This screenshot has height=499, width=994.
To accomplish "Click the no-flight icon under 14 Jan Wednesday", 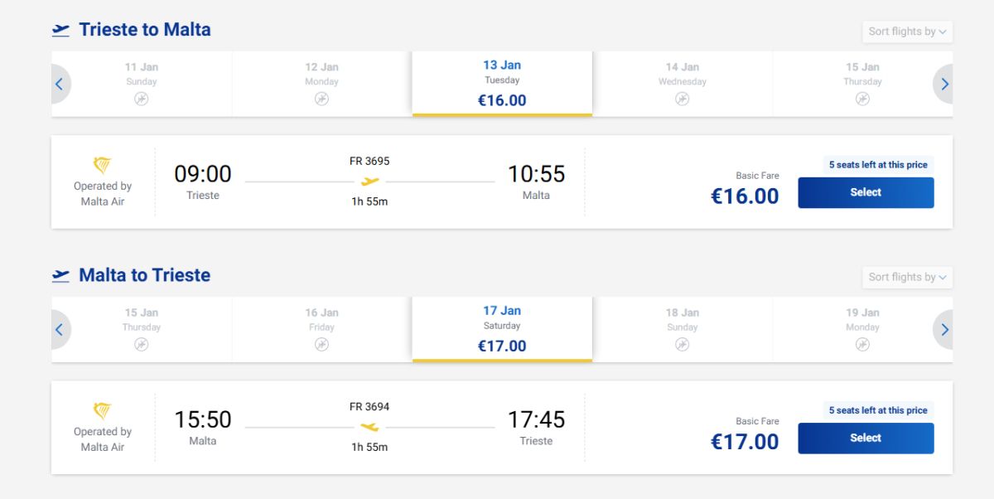I will pos(682,99).
